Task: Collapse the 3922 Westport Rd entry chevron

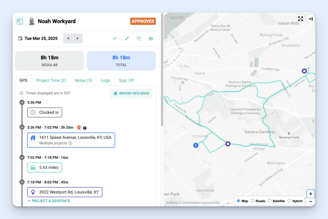Action: 22,182
